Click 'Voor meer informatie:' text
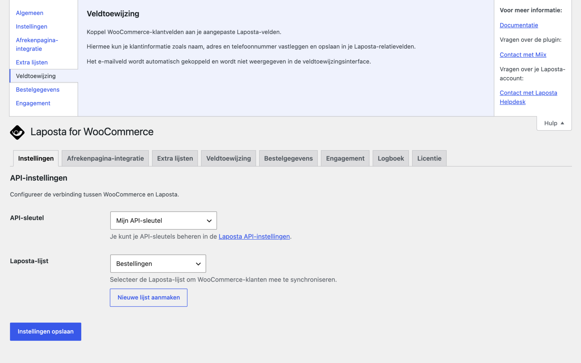The width and height of the screenshot is (581, 363). click(x=531, y=10)
